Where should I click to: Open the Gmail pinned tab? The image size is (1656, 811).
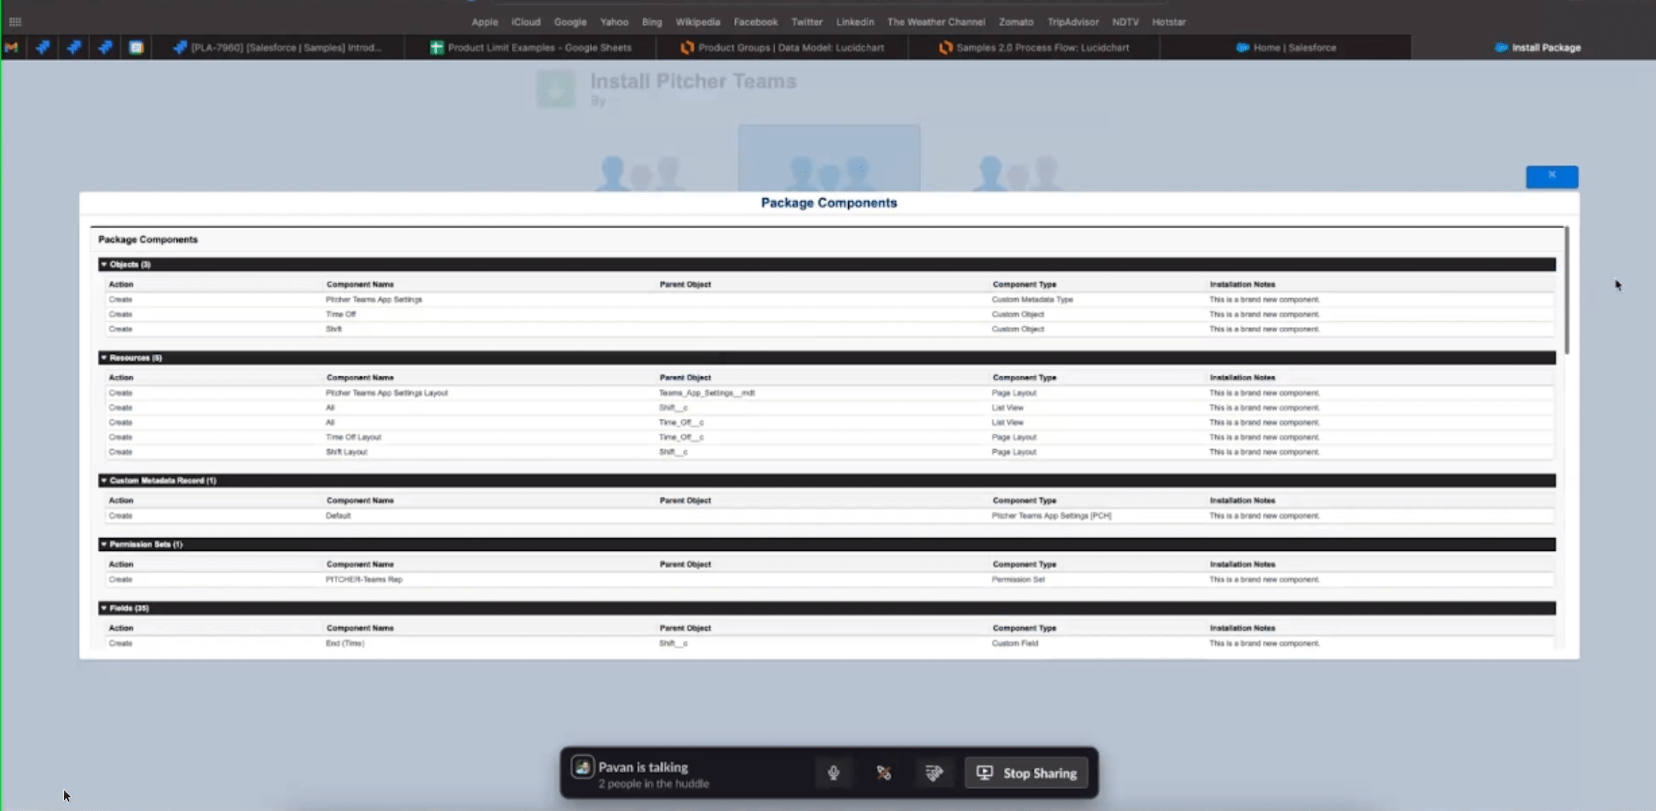coord(11,47)
